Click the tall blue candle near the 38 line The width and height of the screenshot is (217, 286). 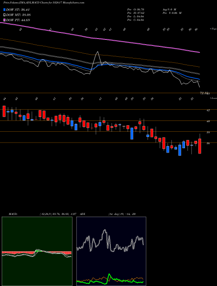(x=132, y=133)
